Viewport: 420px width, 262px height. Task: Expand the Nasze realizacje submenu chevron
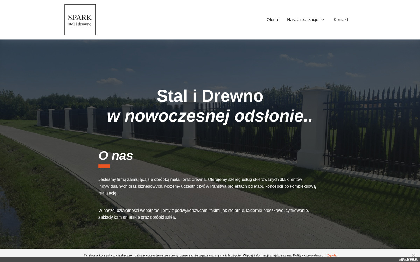(323, 20)
